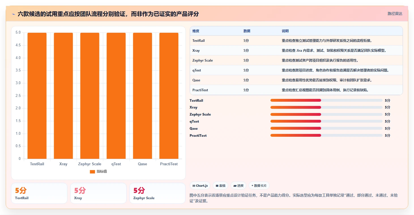Screen dimensions: 414x215
Task: Click the 说明 column header
Action: click(x=285, y=31)
